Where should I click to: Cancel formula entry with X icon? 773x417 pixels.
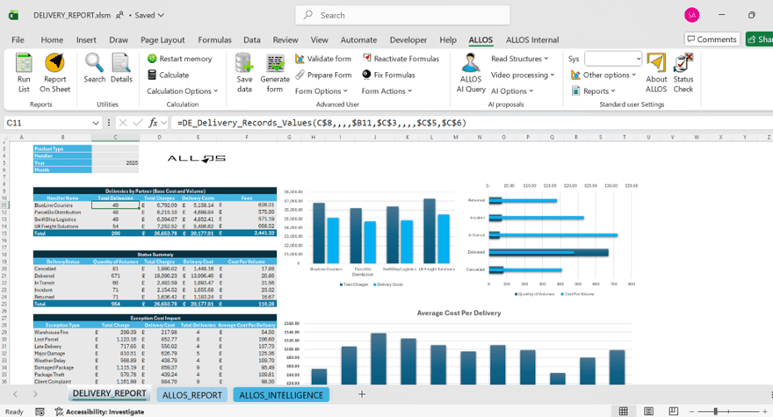[x=123, y=123]
